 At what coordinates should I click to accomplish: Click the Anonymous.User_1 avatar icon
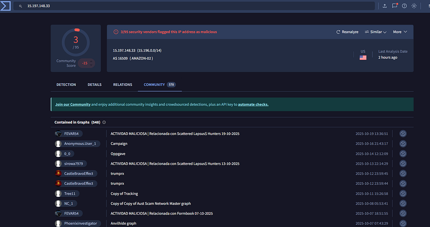[58, 144]
